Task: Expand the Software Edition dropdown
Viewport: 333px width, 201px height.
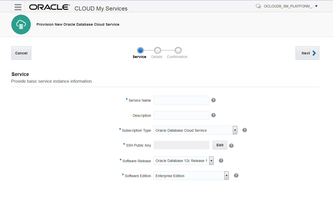Action: tap(226, 176)
